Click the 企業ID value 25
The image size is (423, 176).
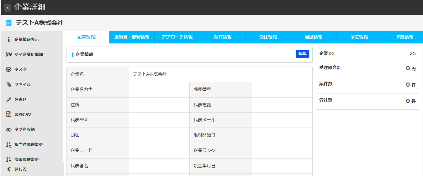tap(413, 53)
